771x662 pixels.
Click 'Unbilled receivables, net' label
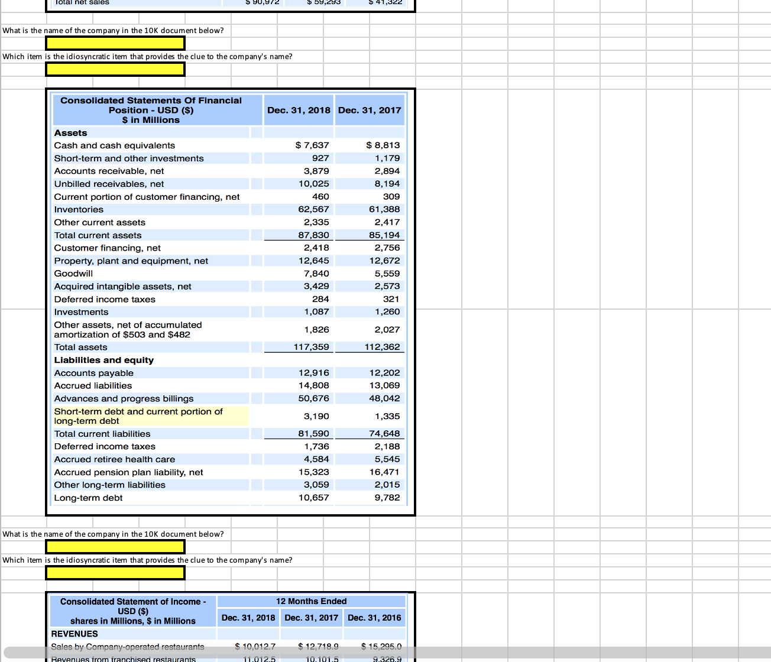[x=109, y=184]
